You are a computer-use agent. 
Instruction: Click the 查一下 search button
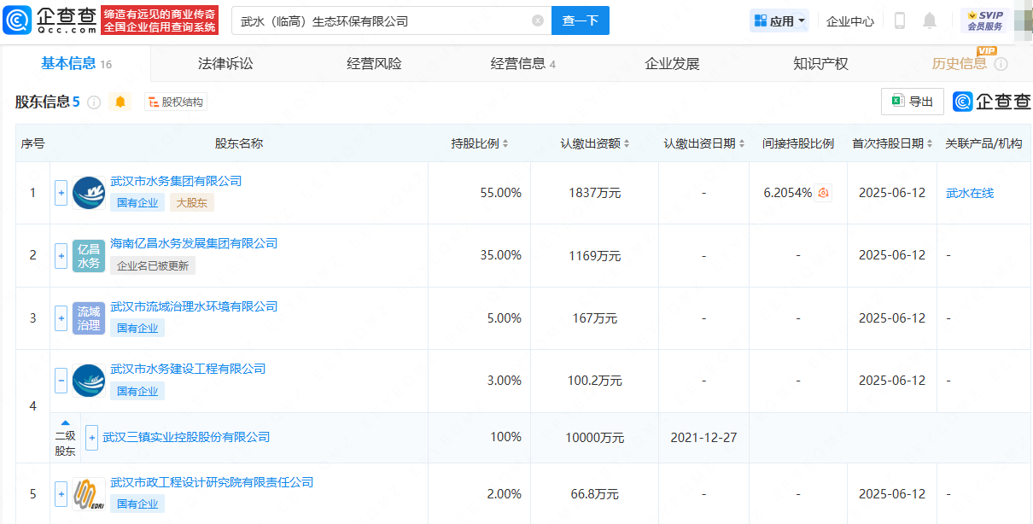(581, 20)
